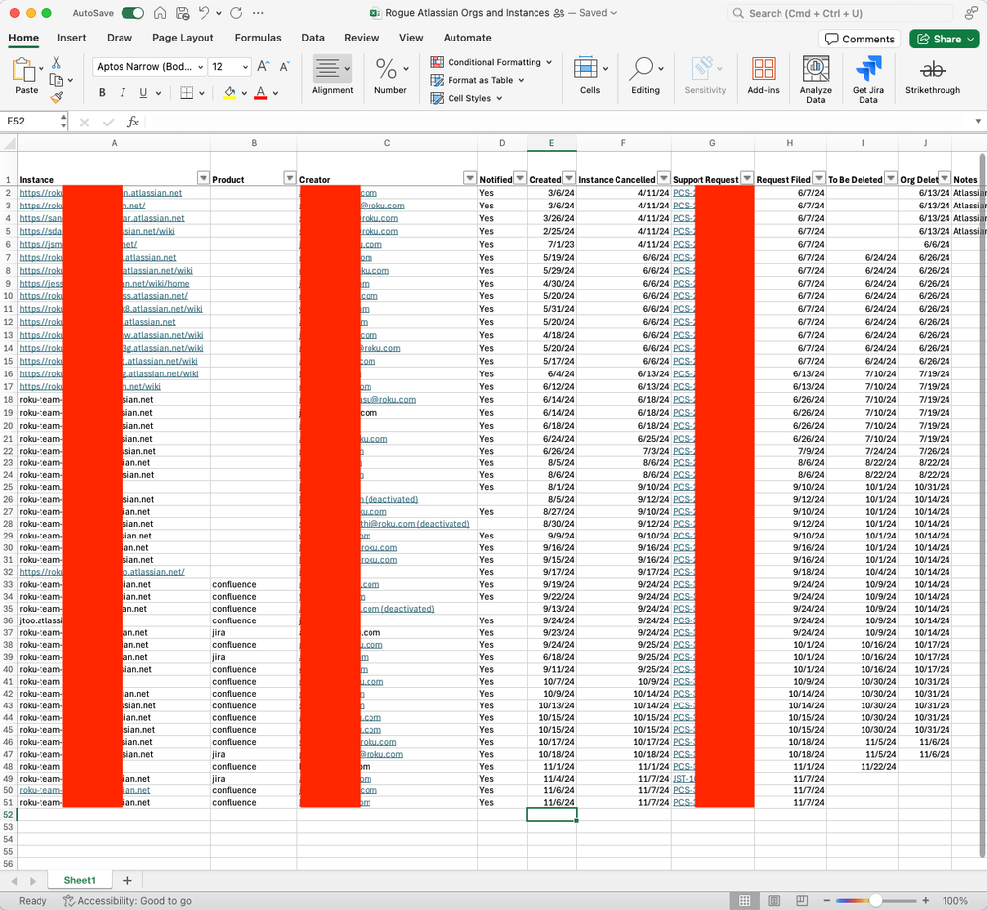
Task: Click the Format Painter brush icon
Action: (57, 97)
